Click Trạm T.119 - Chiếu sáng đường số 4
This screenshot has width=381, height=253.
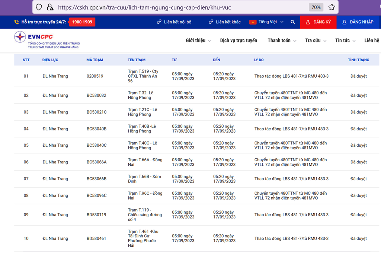145,215
